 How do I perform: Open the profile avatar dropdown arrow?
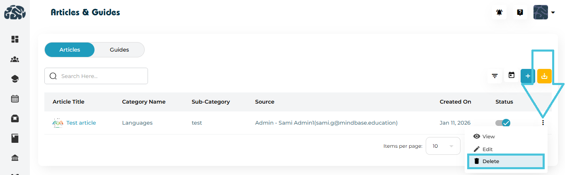tap(553, 13)
